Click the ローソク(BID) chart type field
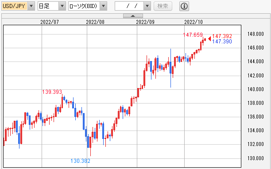271x169 pixels. pos(84,6)
